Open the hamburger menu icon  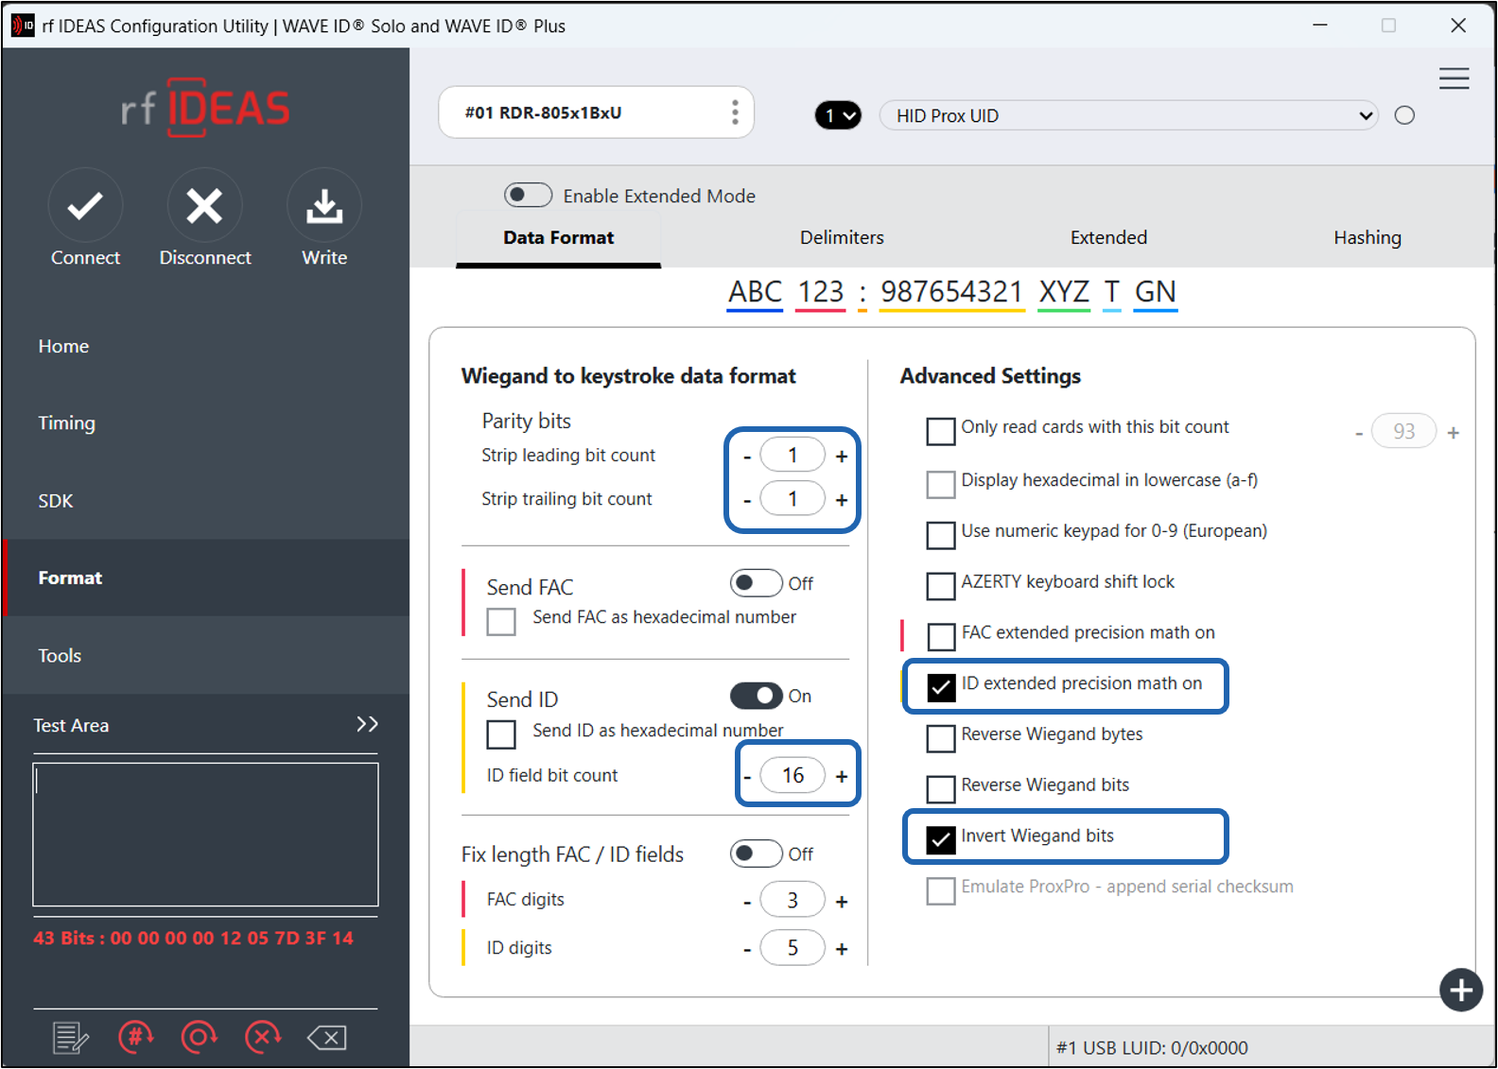coord(1454,78)
